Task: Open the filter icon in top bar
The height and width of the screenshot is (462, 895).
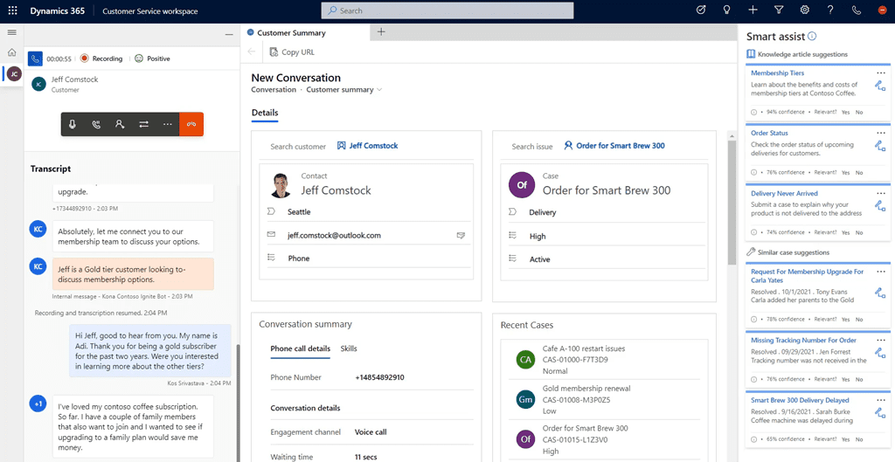Action: (x=779, y=10)
